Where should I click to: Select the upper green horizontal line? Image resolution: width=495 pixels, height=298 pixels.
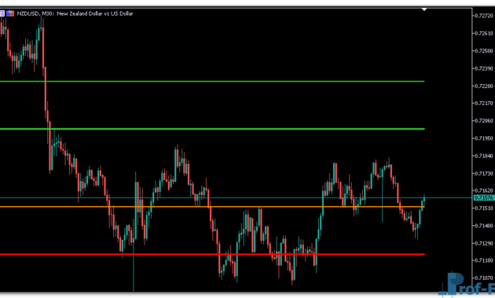(x=212, y=82)
